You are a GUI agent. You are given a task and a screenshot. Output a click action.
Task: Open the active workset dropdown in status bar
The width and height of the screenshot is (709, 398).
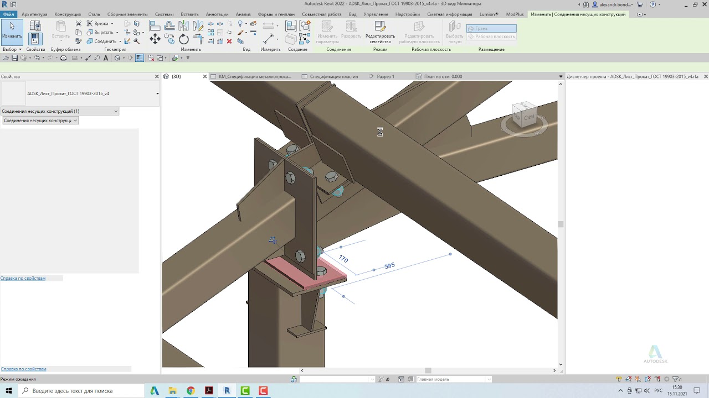coord(337,379)
